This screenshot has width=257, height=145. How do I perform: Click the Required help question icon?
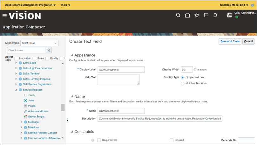pyautogui.click(x=93, y=140)
